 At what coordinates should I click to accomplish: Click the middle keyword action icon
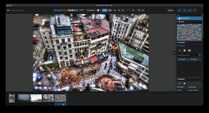(185, 50)
